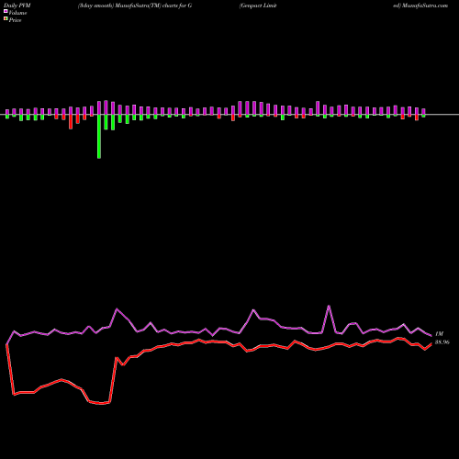Click the 'Price' legend label
Image resolution: width=459 pixels, height=459 pixels.
[x=15, y=20]
